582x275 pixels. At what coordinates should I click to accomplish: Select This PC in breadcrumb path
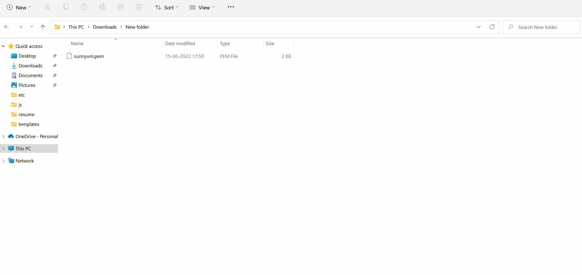pyautogui.click(x=76, y=27)
